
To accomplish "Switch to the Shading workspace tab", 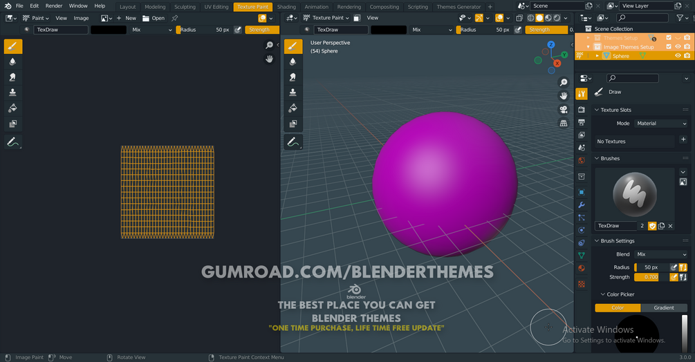I will 286,7.
